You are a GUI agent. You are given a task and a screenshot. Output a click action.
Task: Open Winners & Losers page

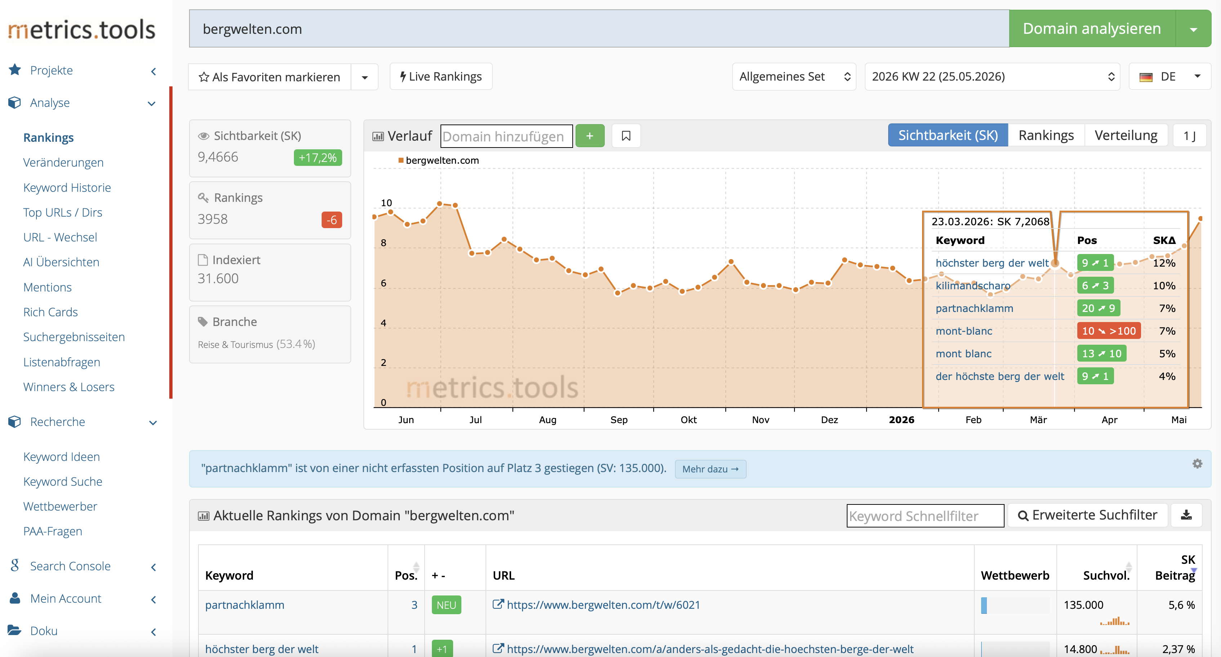(69, 387)
